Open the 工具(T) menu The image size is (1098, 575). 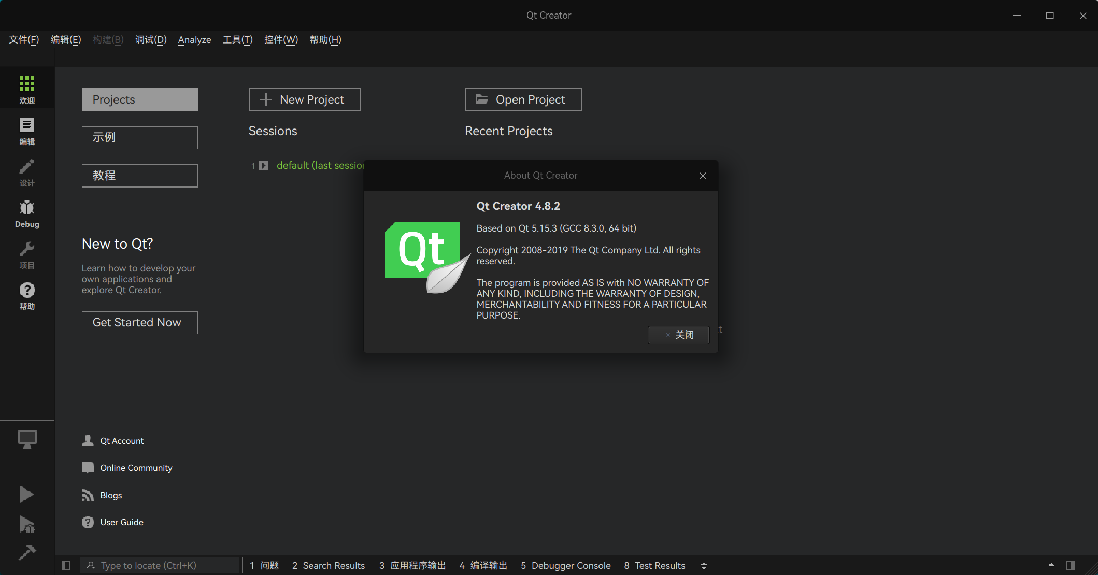pos(237,40)
